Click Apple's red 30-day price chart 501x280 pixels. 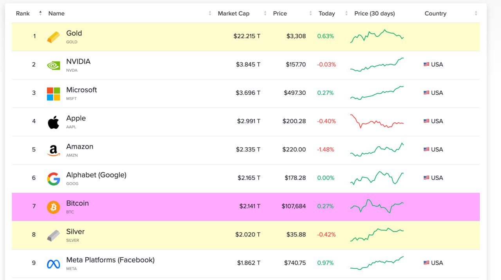coord(377,121)
